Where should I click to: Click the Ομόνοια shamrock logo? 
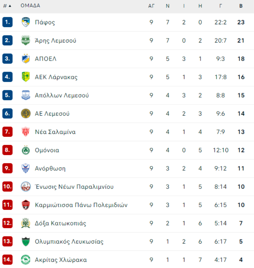(x=26, y=150)
